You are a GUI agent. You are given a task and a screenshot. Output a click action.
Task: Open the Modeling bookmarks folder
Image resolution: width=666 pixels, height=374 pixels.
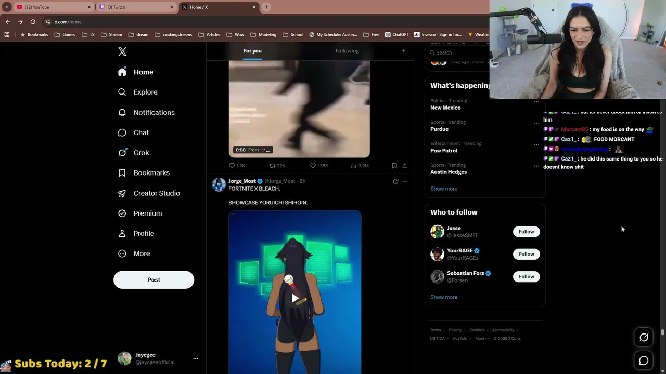[263, 35]
